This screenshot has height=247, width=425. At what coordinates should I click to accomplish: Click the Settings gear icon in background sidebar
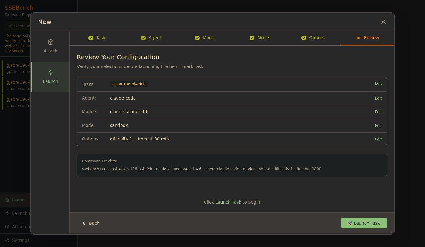[7, 240]
